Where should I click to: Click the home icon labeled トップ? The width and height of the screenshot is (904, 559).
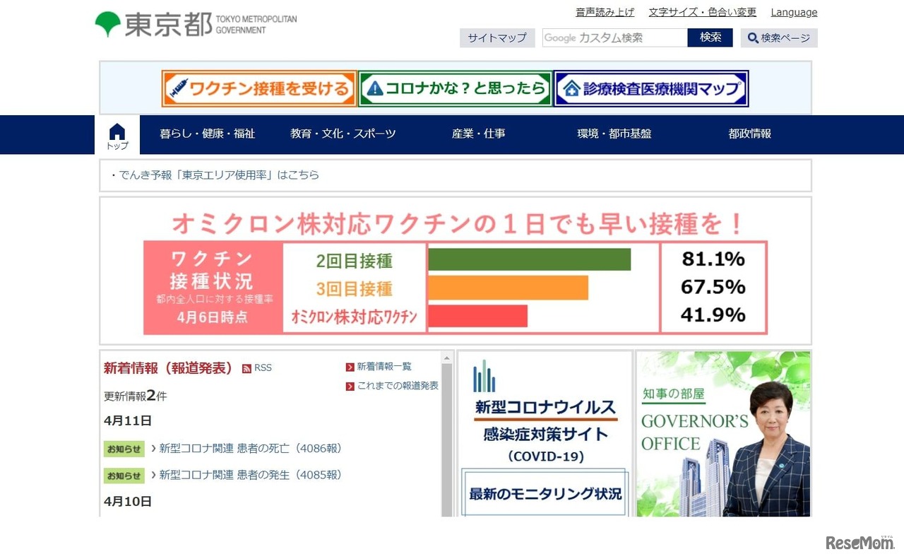click(117, 134)
